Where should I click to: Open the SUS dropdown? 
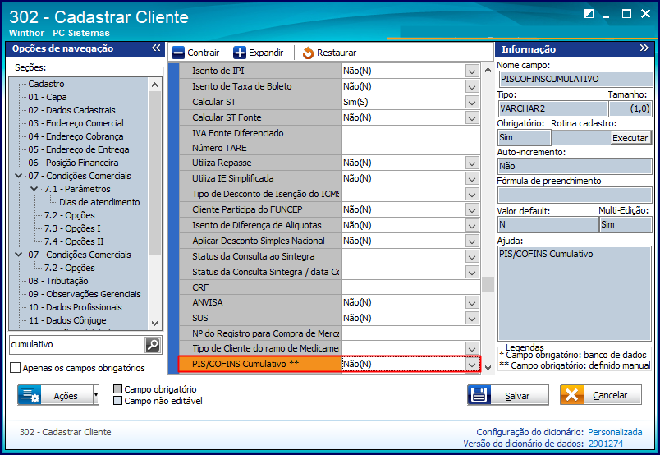click(x=472, y=318)
